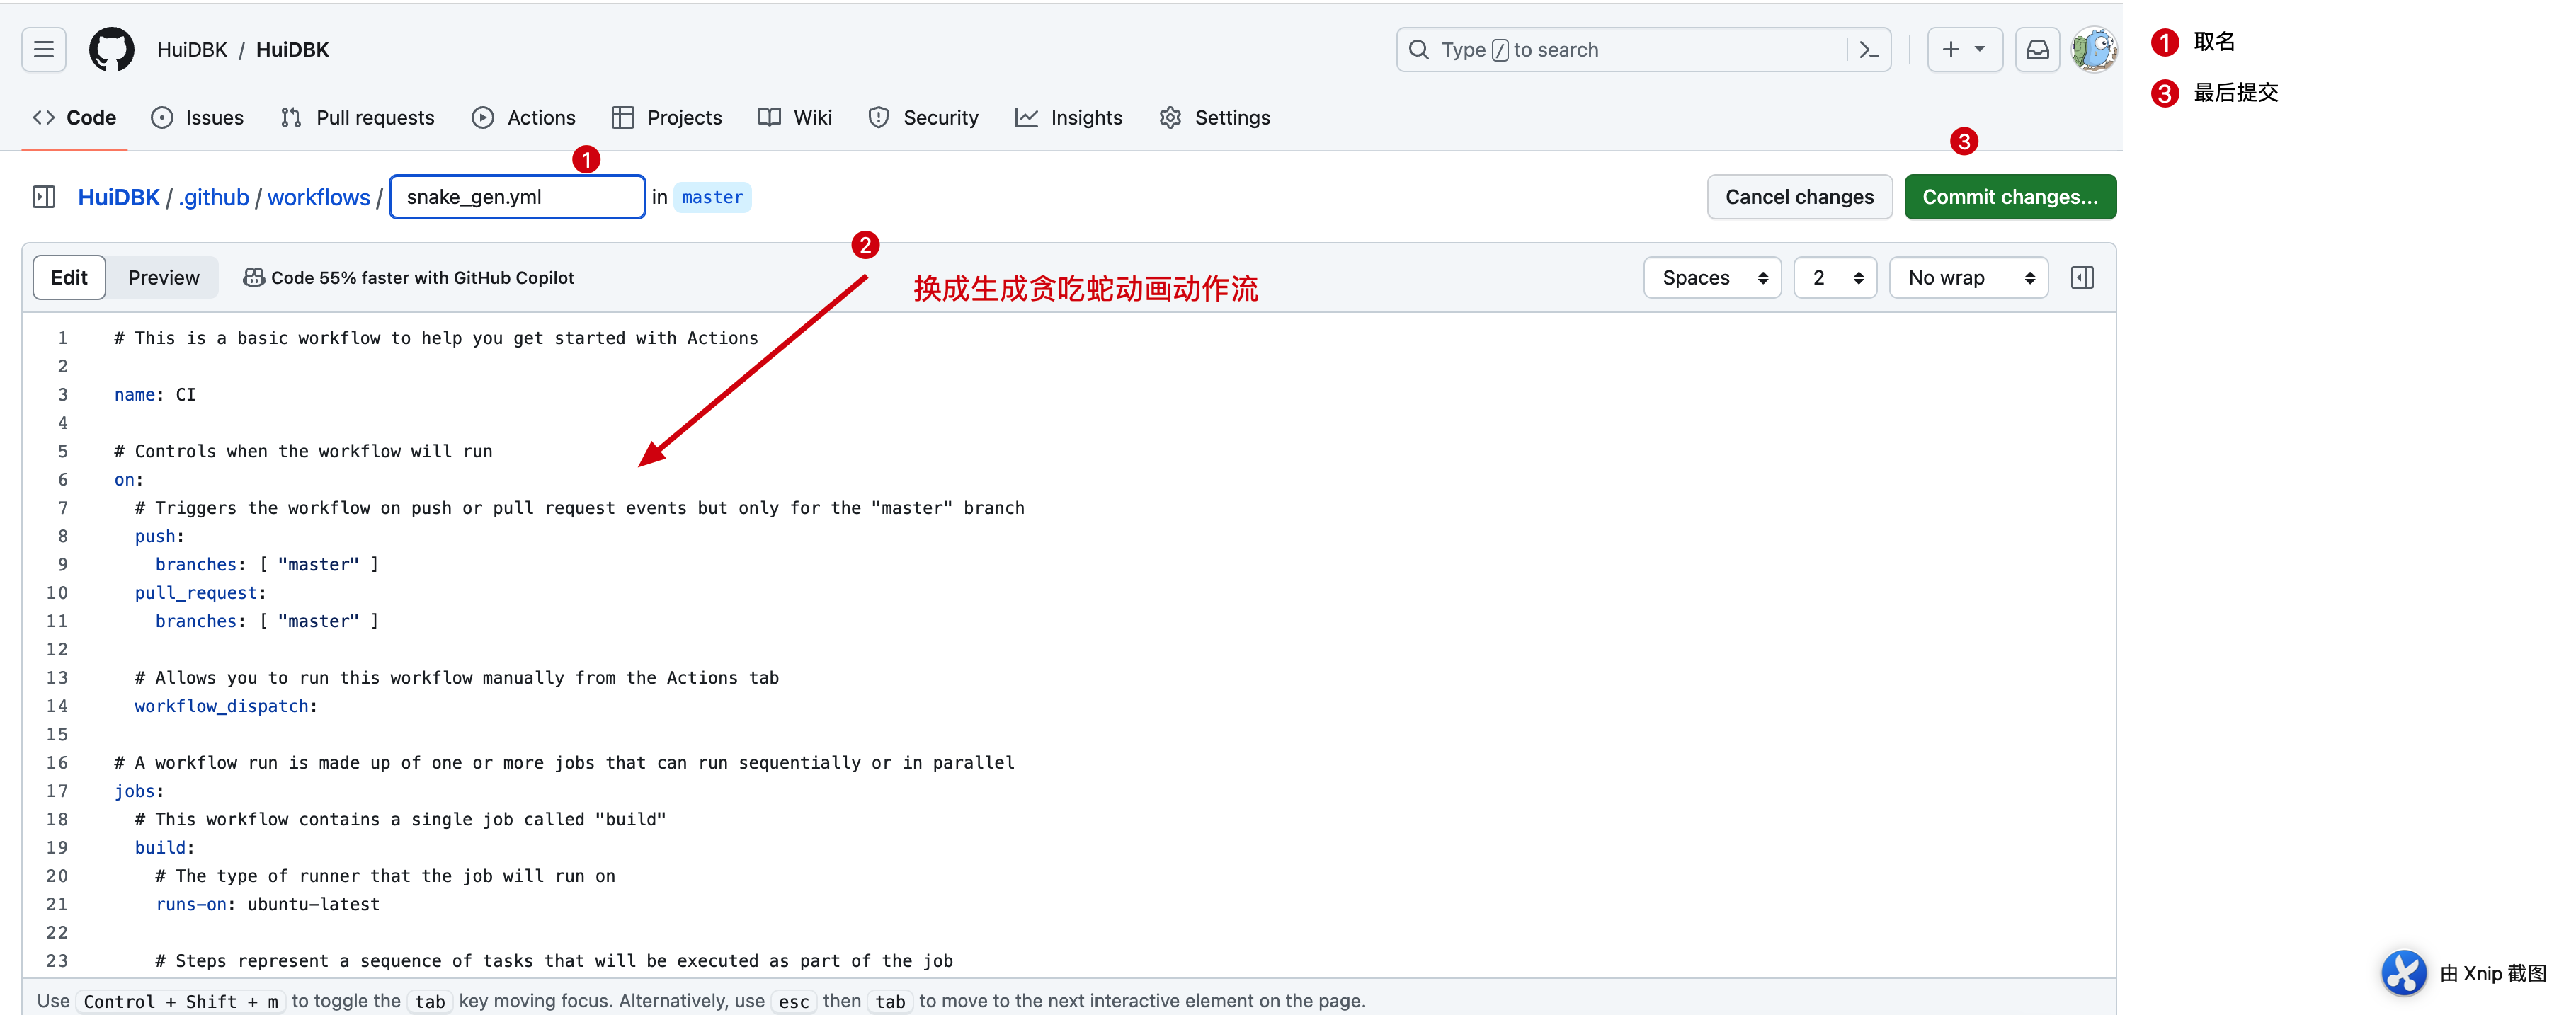Open the command palette icon
Screen dimensions: 2576x1015
point(1869,49)
